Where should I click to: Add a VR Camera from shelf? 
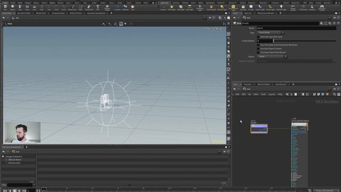303,7
